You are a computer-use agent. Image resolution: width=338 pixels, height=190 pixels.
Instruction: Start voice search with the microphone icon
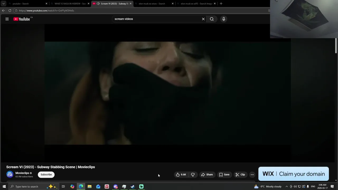tap(224, 19)
